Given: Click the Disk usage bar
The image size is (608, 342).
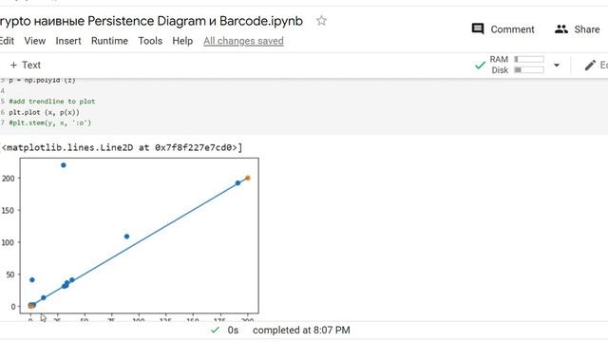Looking at the screenshot, I should click(x=529, y=69).
